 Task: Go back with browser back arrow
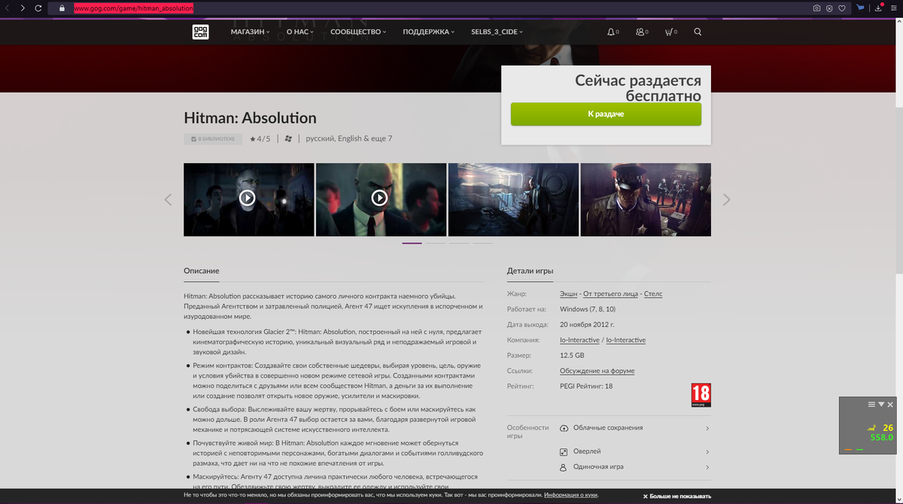tap(7, 8)
